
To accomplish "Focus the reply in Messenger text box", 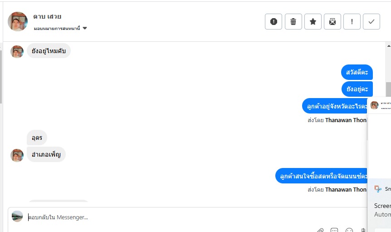I will [181, 217].
